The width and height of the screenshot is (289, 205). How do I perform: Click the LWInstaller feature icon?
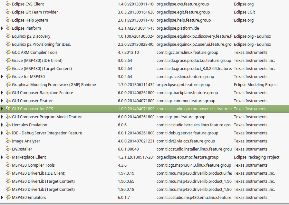tap(8, 149)
